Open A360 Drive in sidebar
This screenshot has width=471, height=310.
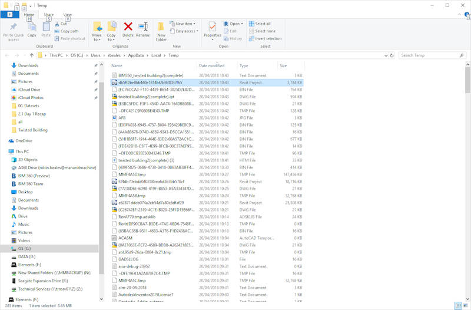pyautogui.click(x=57, y=168)
